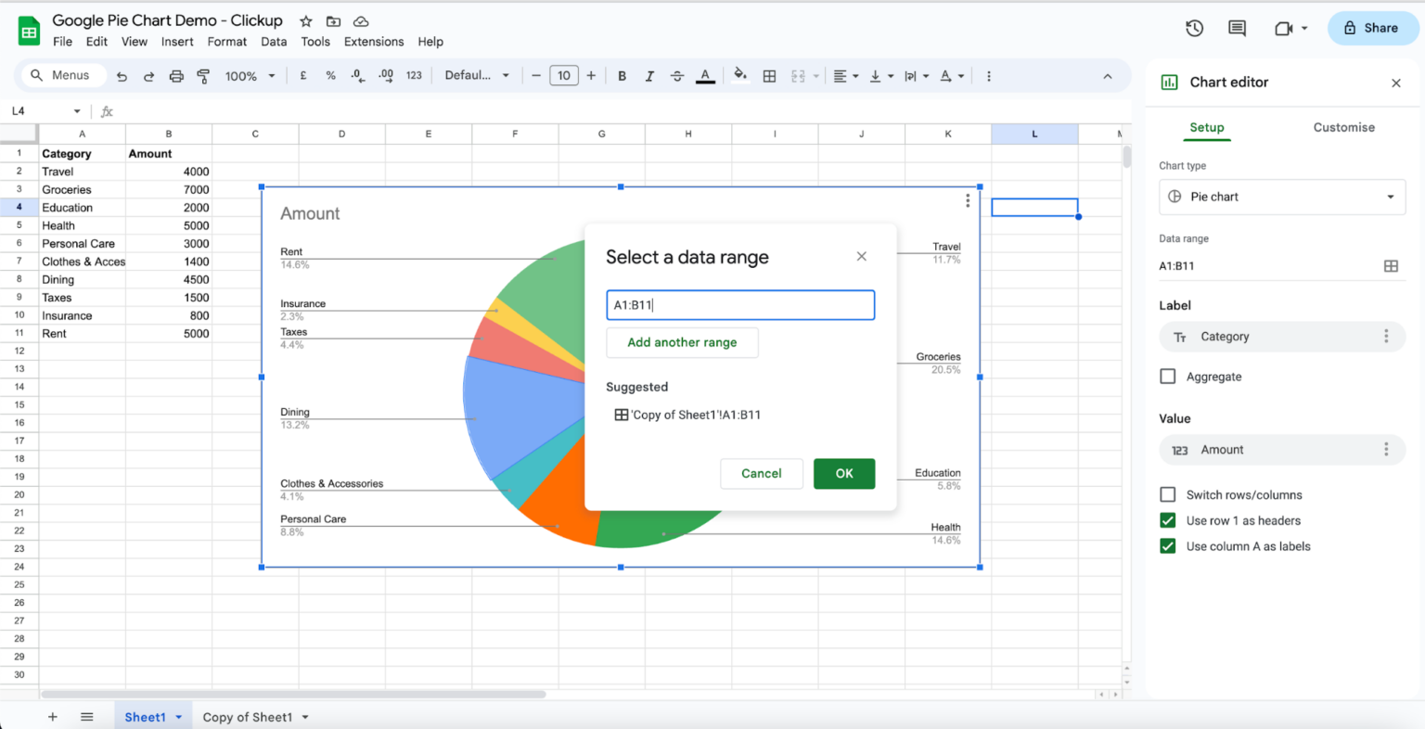Enable the Aggregate checkbox
Screen dimensions: 1425x729
click(1167, 376)
